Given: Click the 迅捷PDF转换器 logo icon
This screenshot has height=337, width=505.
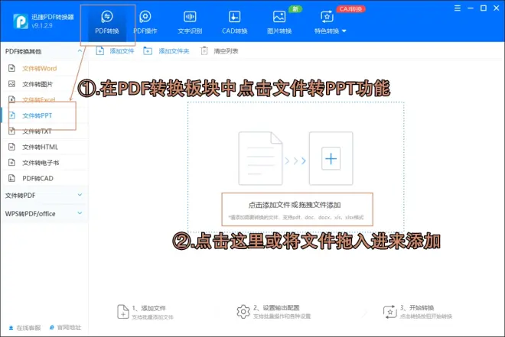Looking at the screenshot, I should pyautogui.click(x=21, y=21).
